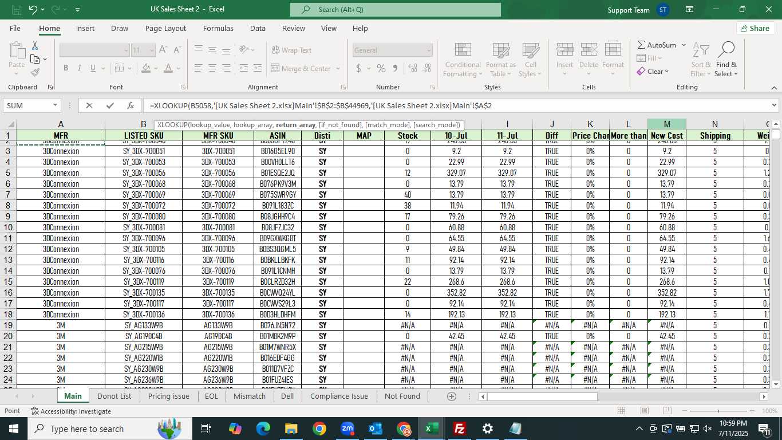
Task: Click the Accounting Number Format dollar icon
Action: click(x=359, y=68)
